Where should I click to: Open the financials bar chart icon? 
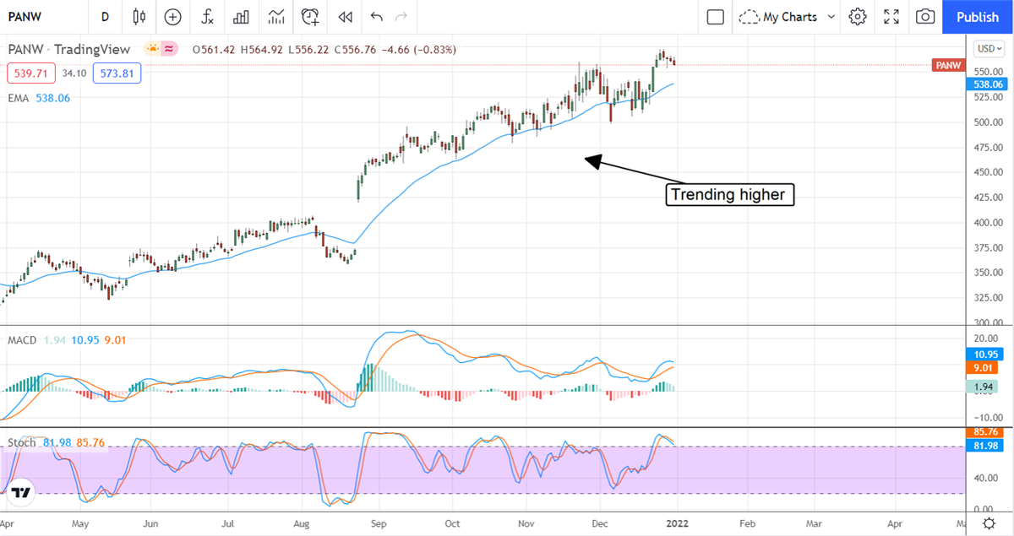click(x=241, y=17)
